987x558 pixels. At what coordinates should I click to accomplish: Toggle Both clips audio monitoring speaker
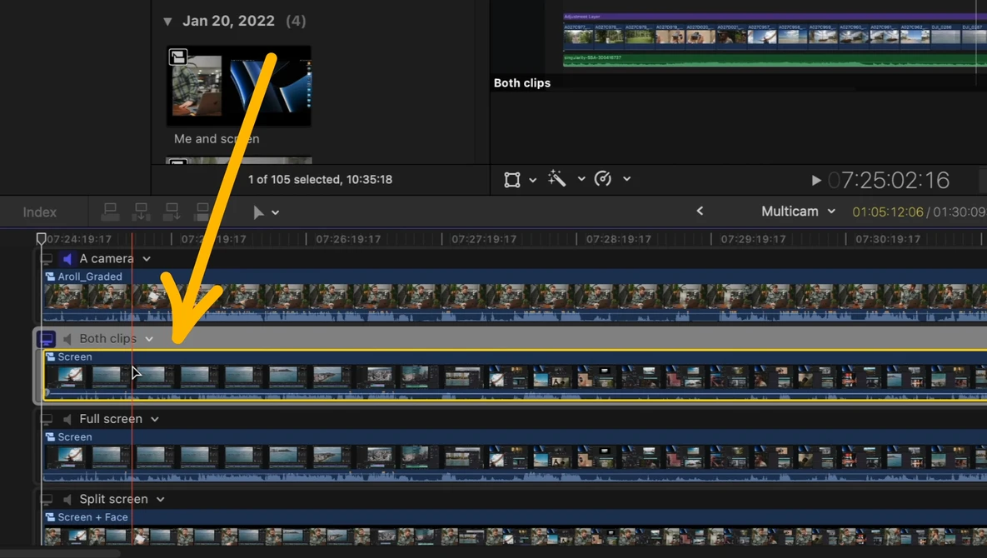[x=67, y=339]
